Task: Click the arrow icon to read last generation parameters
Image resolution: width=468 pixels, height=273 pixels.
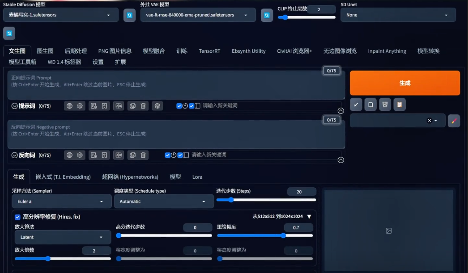Action: coord(356,105)
